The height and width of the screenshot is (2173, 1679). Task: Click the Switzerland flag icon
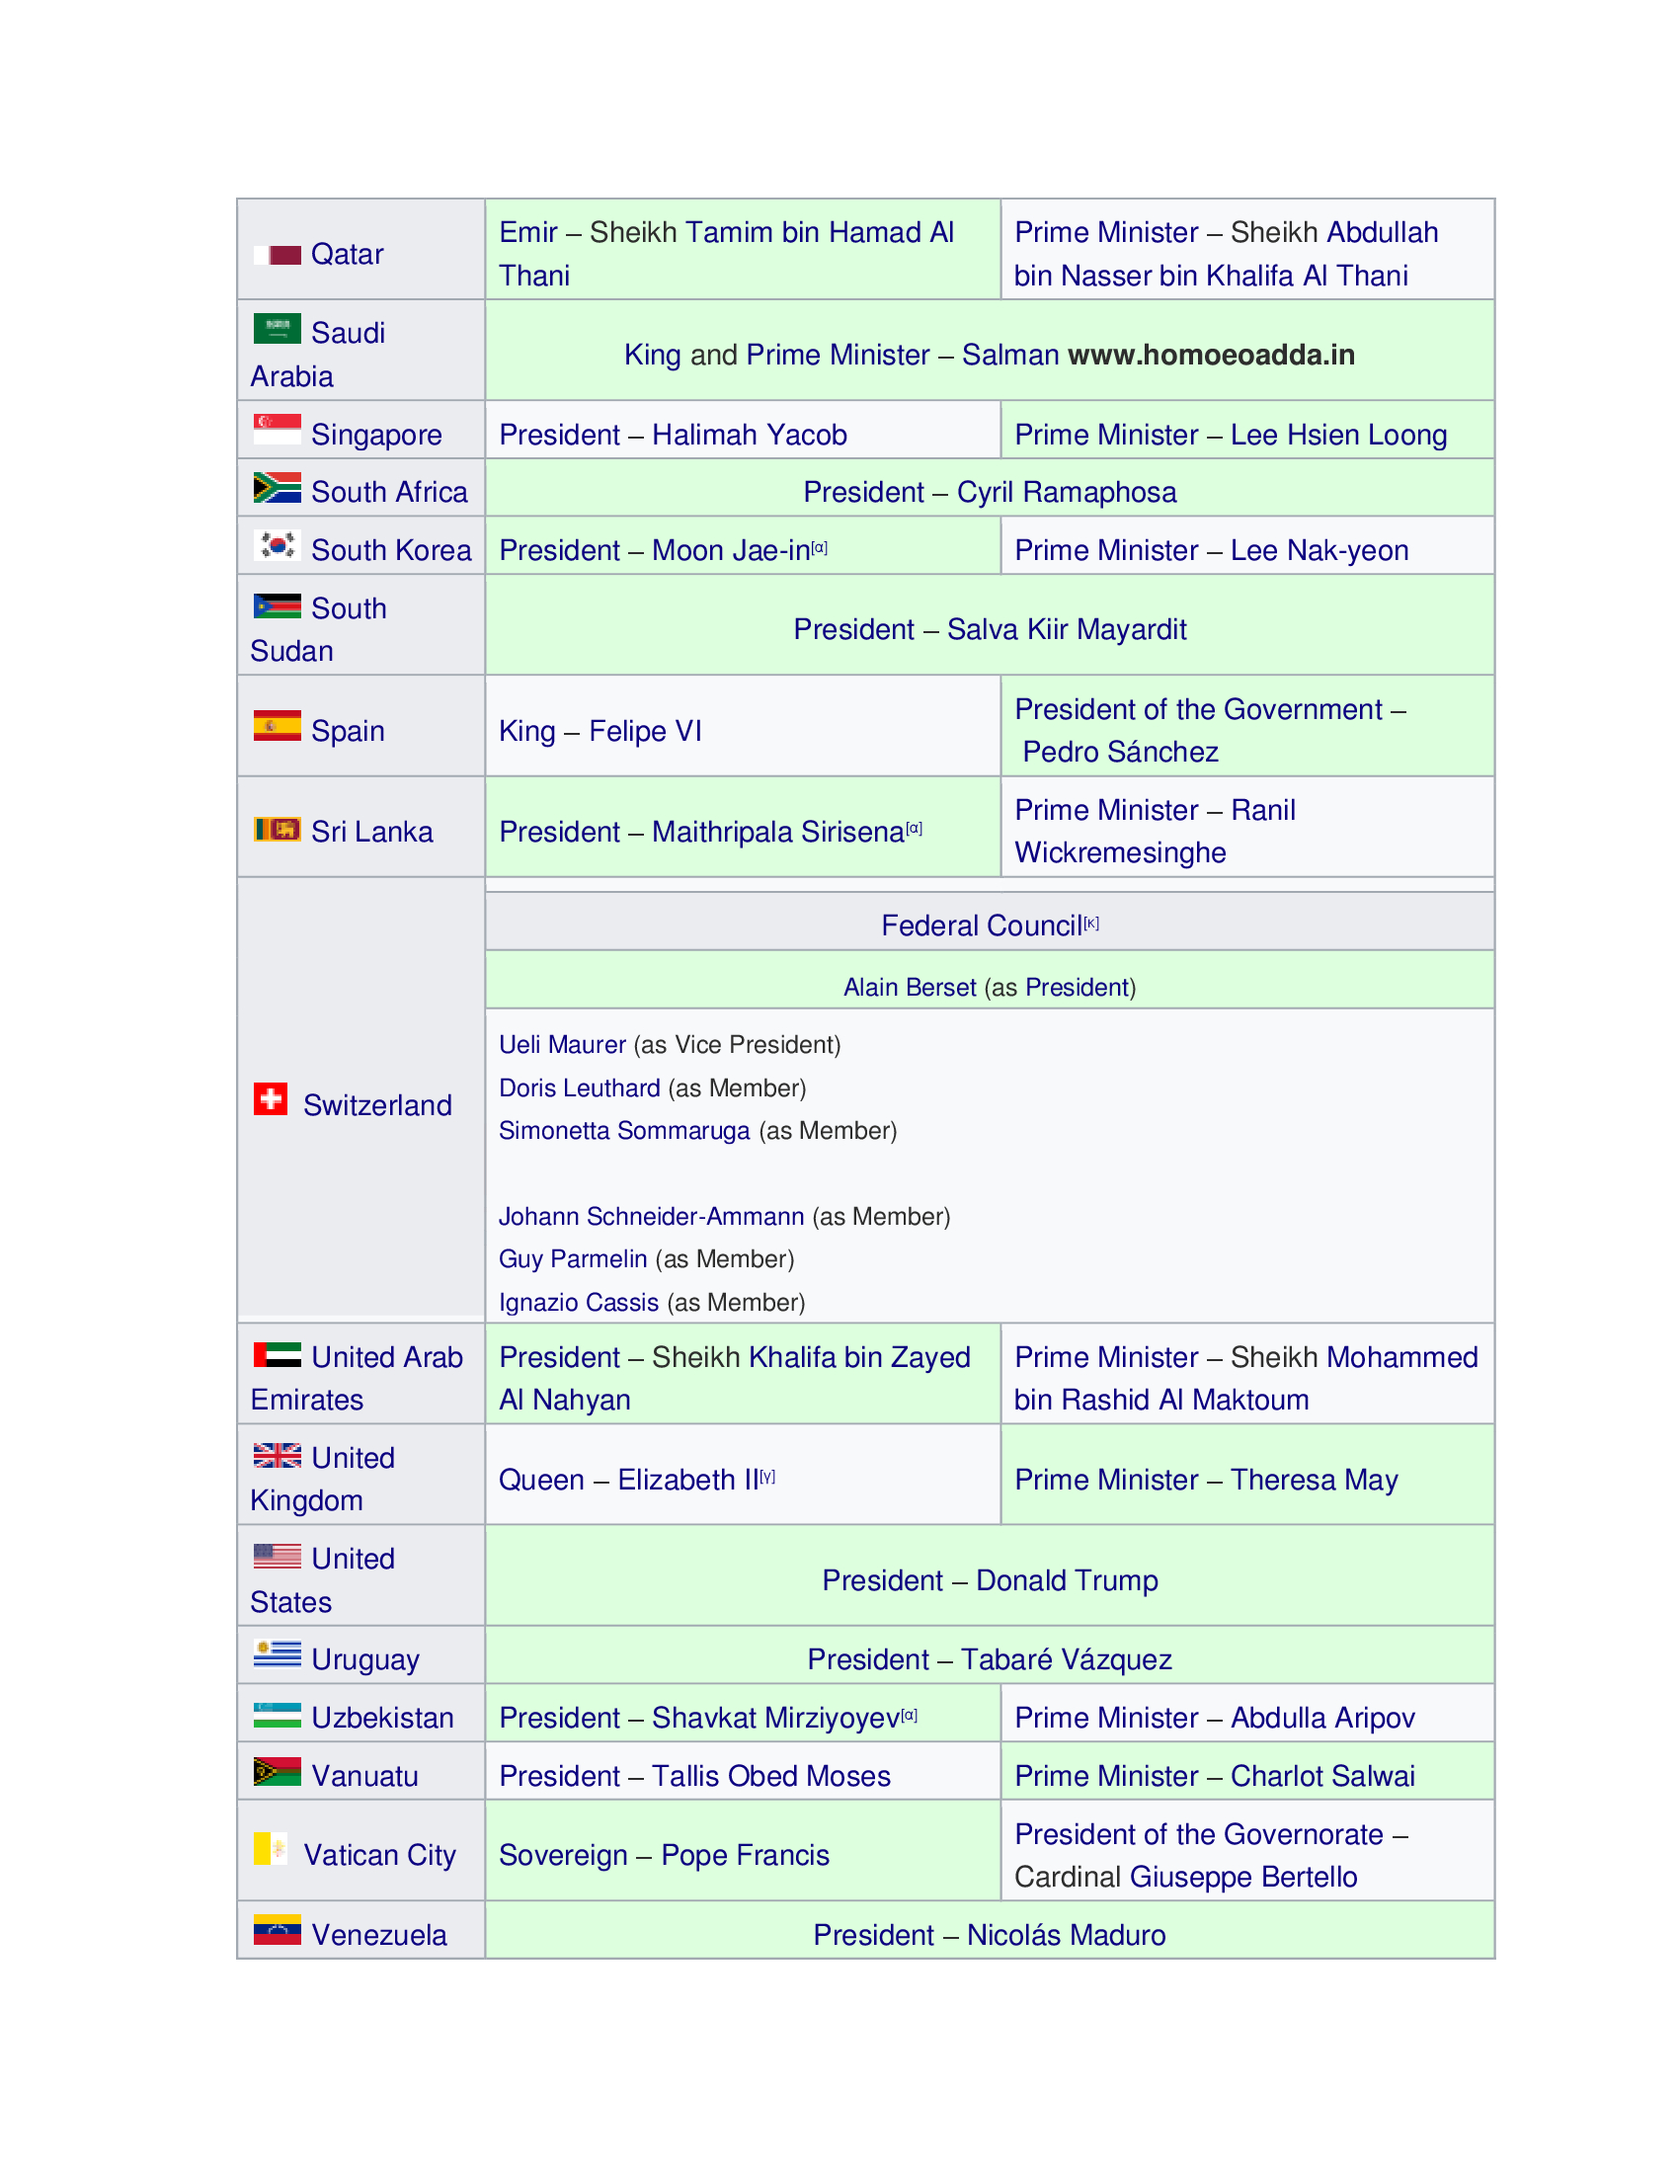[x=271, y=1099]
